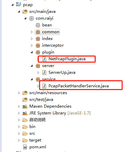The height and width of the screenshot is (152, 125).
Task: Select the src/test/java source folder
Action: pyautogui.click(x=41, y=100)
